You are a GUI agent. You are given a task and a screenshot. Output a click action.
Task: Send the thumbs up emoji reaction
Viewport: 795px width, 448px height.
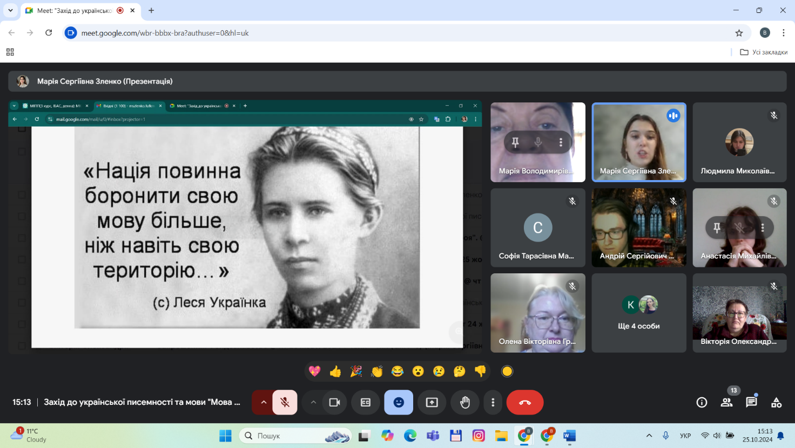pos(335,371)
